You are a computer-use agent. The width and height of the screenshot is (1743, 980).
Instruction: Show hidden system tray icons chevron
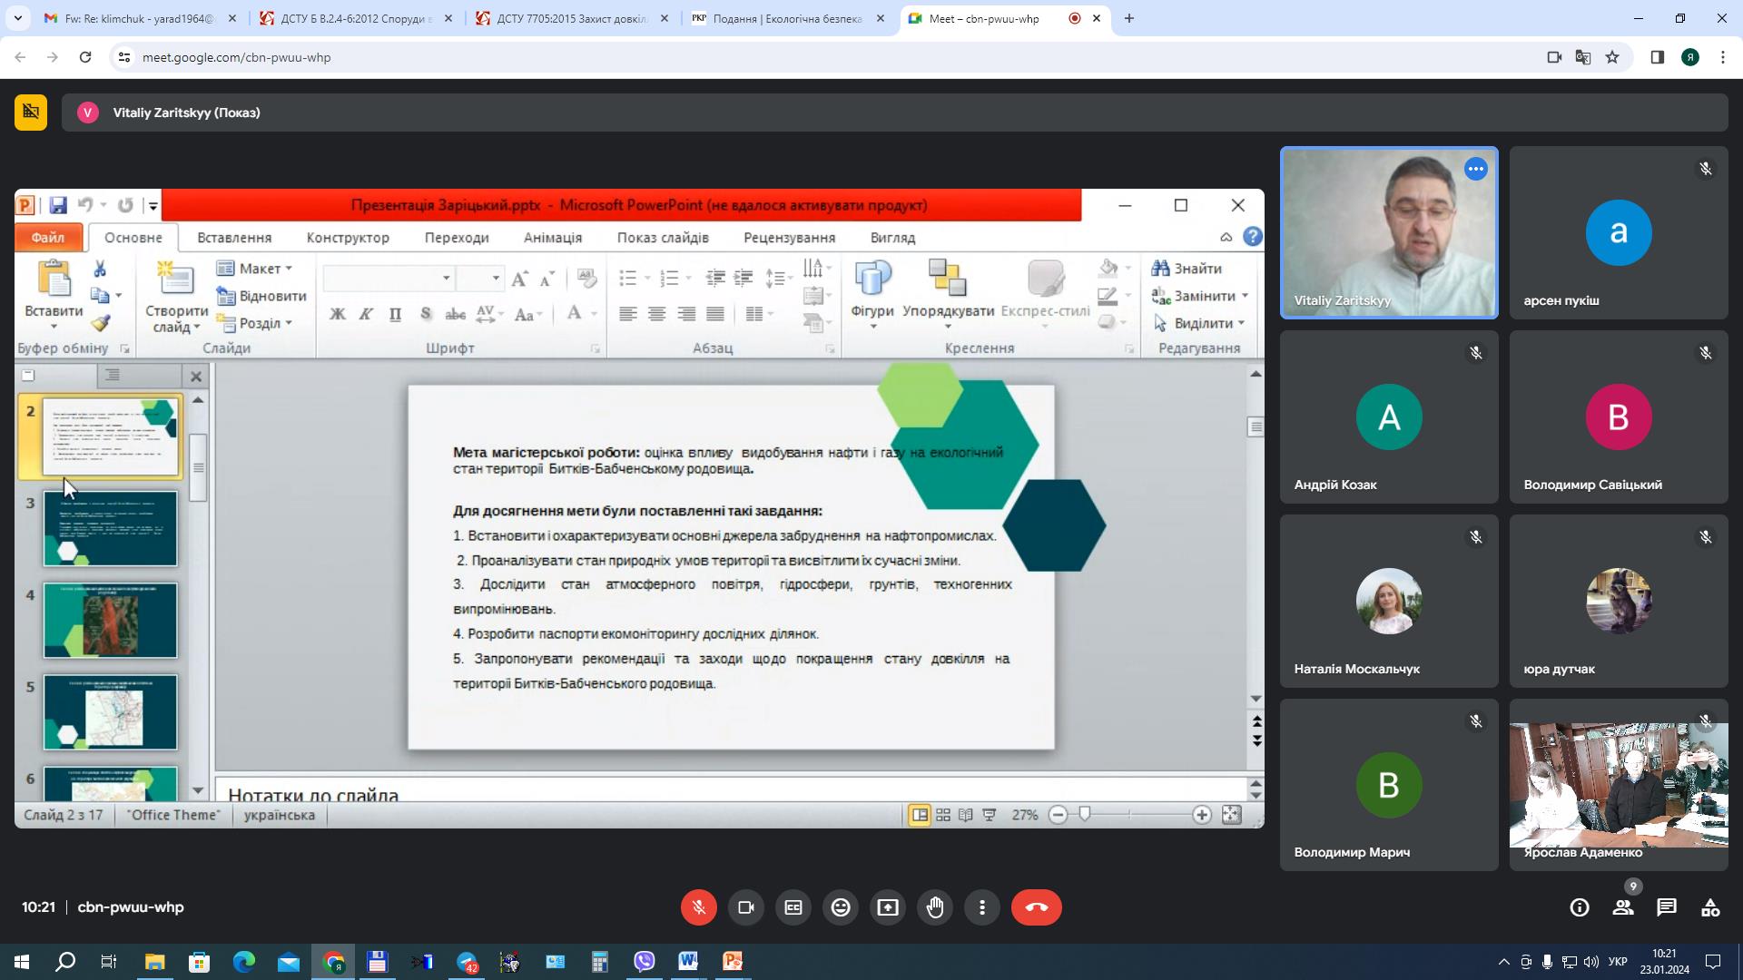[1503, 962]
